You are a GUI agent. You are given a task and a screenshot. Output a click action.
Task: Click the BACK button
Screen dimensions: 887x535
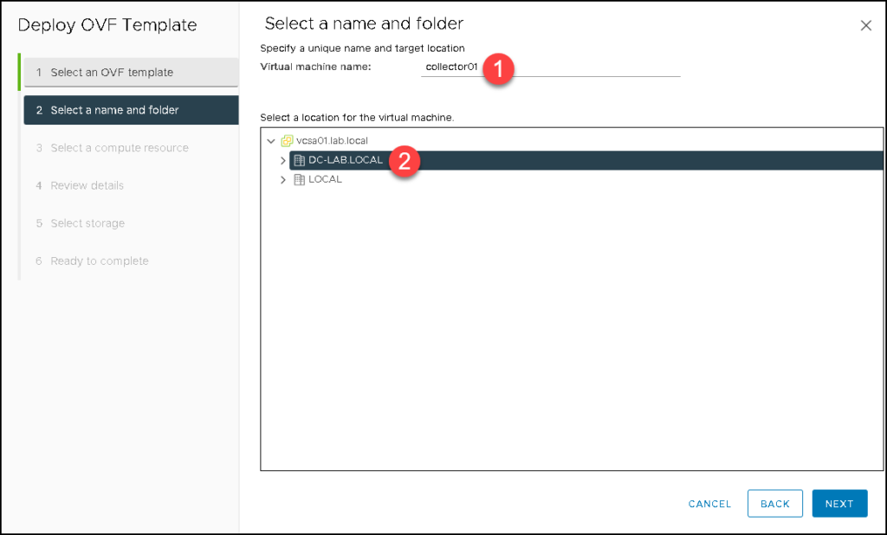coord(774,503)
